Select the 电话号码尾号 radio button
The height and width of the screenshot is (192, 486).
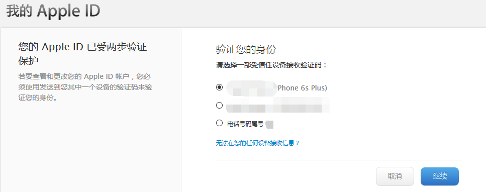(220, 123)
